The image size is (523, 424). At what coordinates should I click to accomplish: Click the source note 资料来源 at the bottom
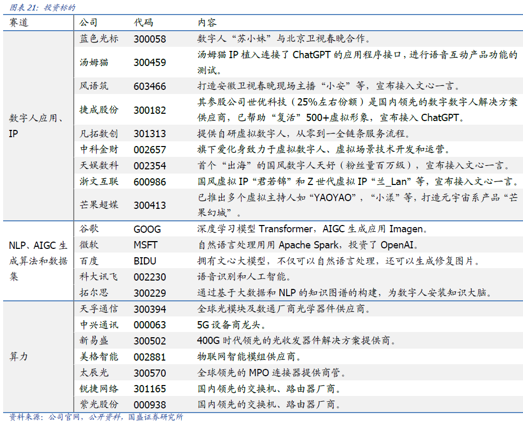pyautogui.click(x=96, y=417)
